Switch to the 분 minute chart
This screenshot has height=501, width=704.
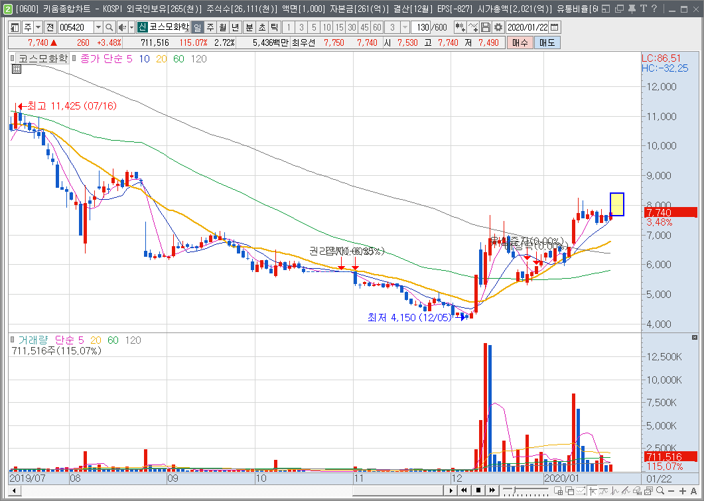pos(249,27)
